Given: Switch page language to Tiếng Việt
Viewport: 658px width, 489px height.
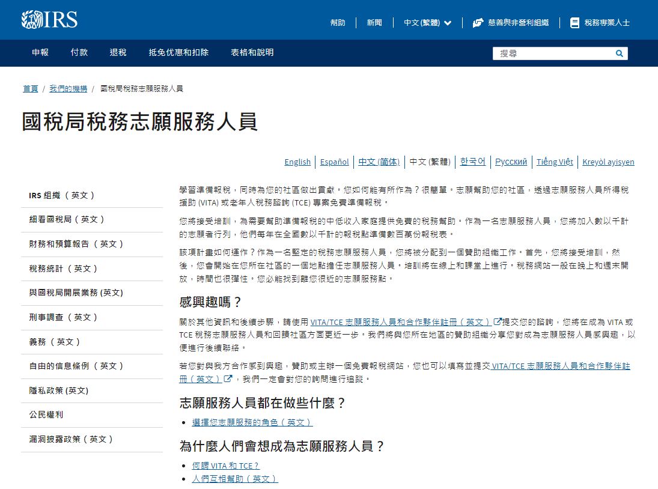Looking at the screenshot, I should [x=555, y=162].
